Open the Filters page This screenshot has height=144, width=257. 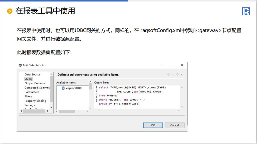pos(28,96)
